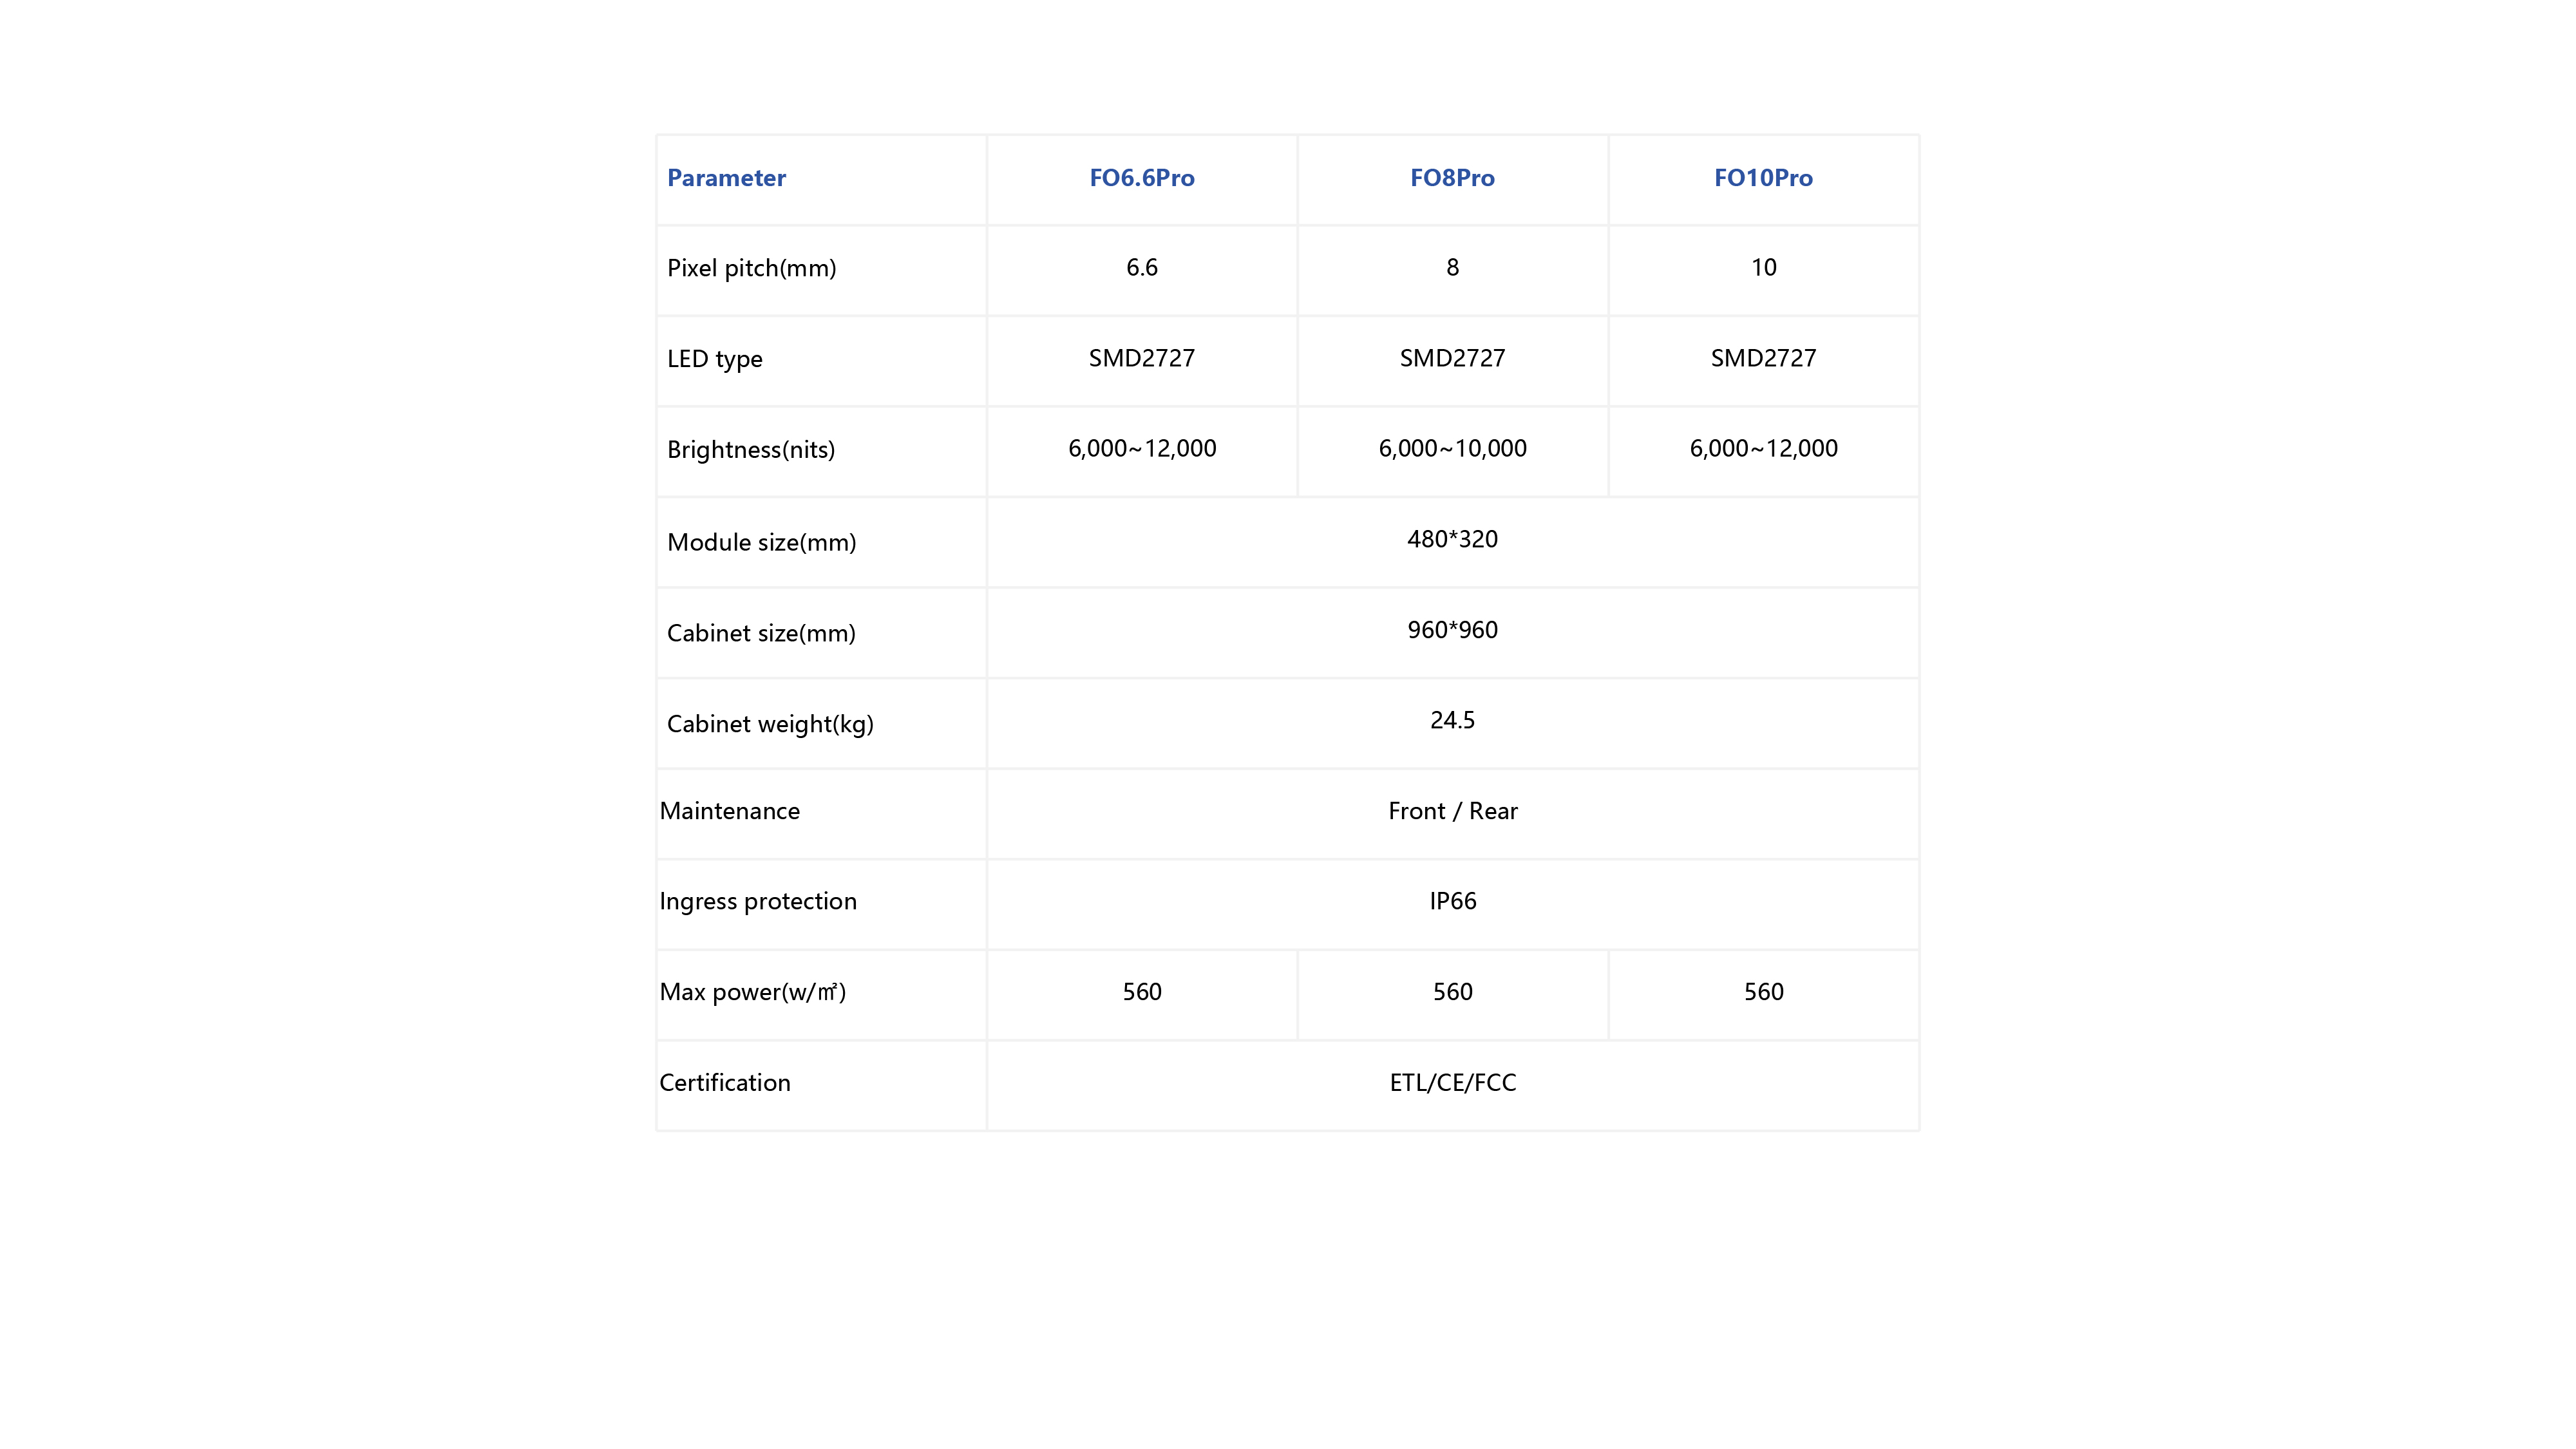The height and width of the screenshot is (1449, 2576).
Task: Click the Max power(w/㎡) row label
Action: point(752,992)
